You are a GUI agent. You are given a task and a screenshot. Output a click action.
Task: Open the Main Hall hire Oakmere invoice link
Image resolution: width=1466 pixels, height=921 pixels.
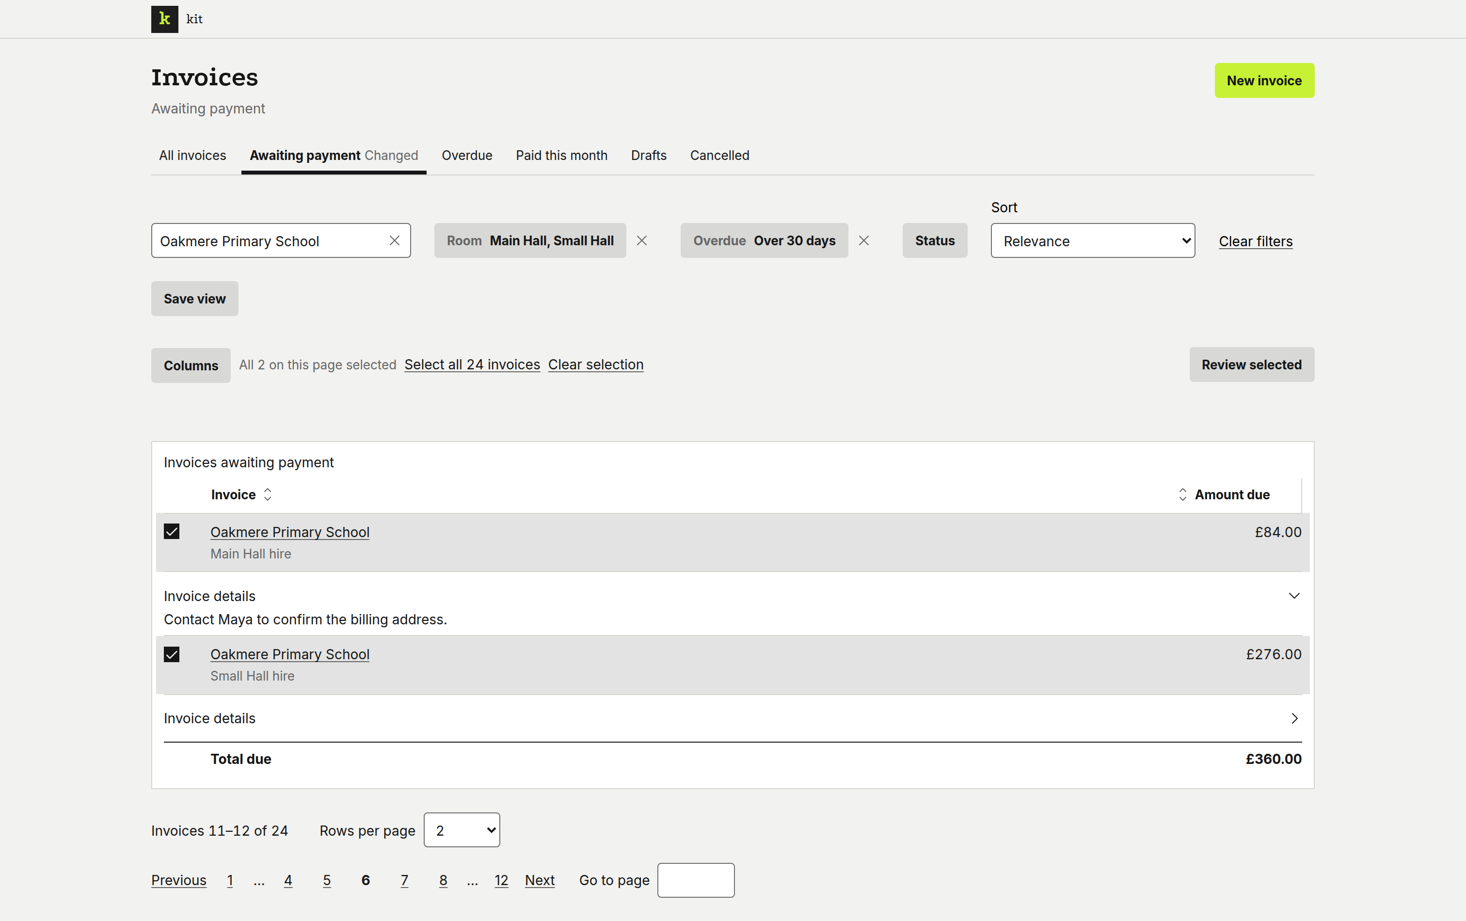(290, 532)
